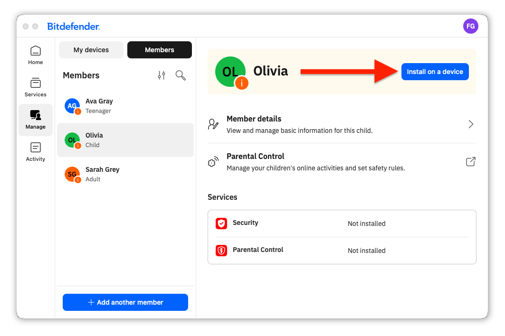Click the Members list heading
The width and height of the screenshot is (505, 336).
81,75
